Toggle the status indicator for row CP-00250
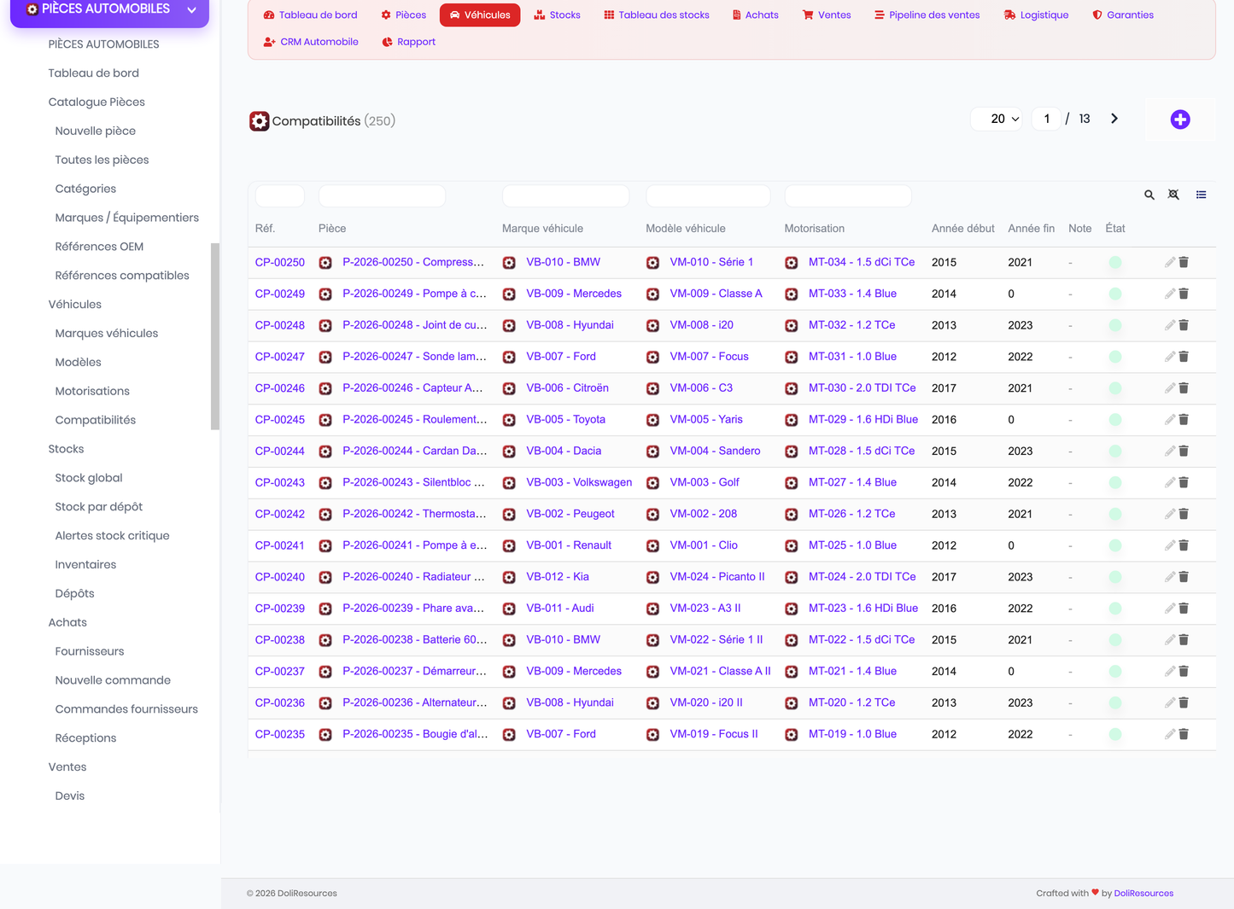 point(1115,263)
